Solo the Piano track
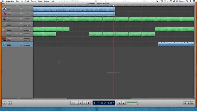The height and width of the screenshot is (111, 197). [x=10, y=20]
